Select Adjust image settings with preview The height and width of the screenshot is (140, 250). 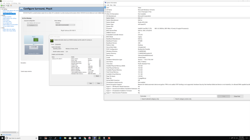[x=11, y=11]
